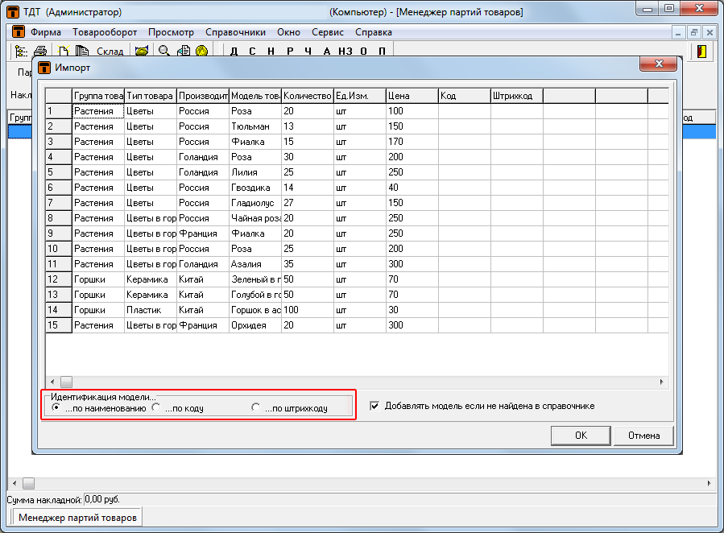
Task: Click the Пластик product type cell
Action: (151, 310)
